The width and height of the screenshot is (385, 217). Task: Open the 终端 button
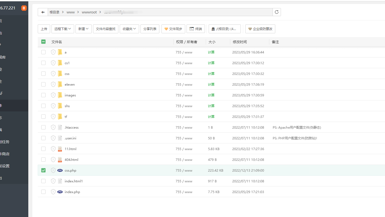(x=196, y=29)
